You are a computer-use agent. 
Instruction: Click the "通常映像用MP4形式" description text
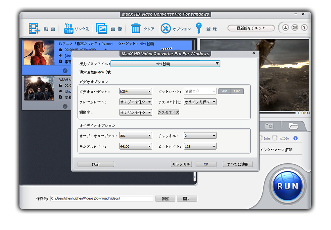pyautogui.click(x=95, y=72)
